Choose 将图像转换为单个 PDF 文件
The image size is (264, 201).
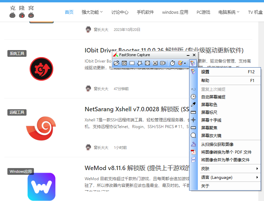[225, 152]
